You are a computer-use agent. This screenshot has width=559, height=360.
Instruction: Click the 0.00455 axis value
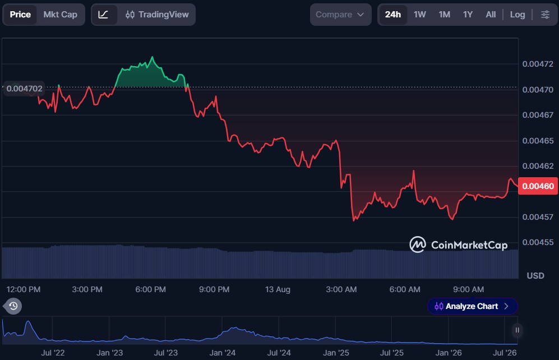pos(538,242)
